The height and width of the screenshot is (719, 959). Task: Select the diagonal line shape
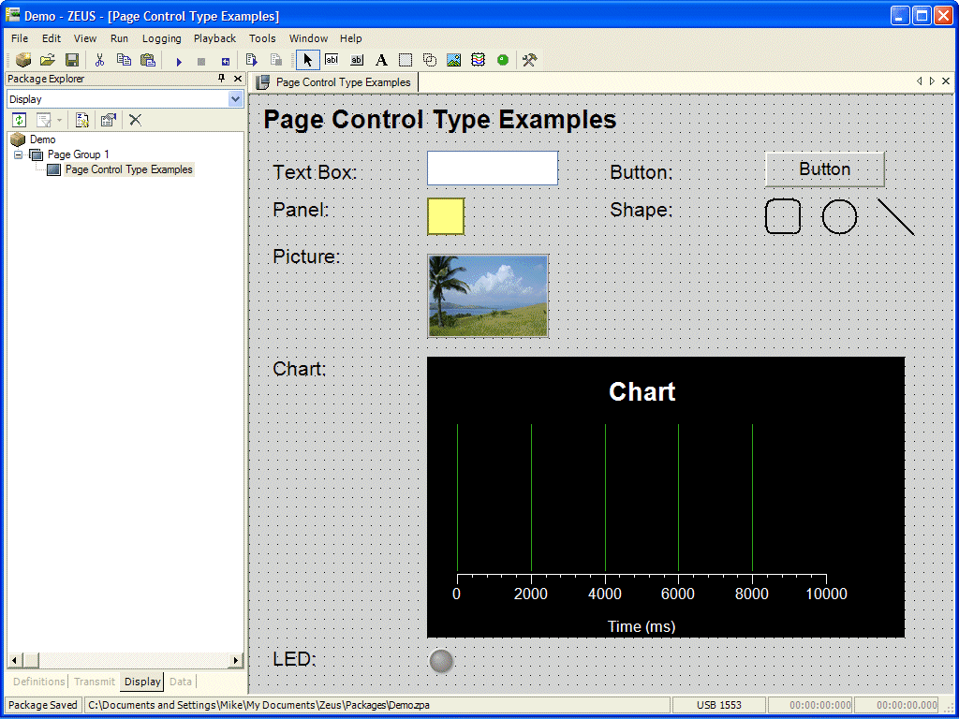[896, 216]
